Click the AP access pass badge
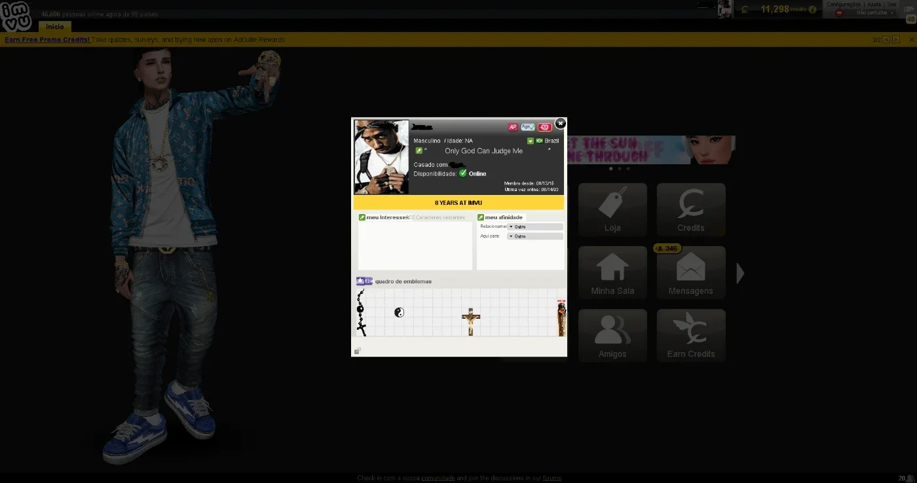The height and width of the screenshot is (483, 917). [x=513, y=127]
